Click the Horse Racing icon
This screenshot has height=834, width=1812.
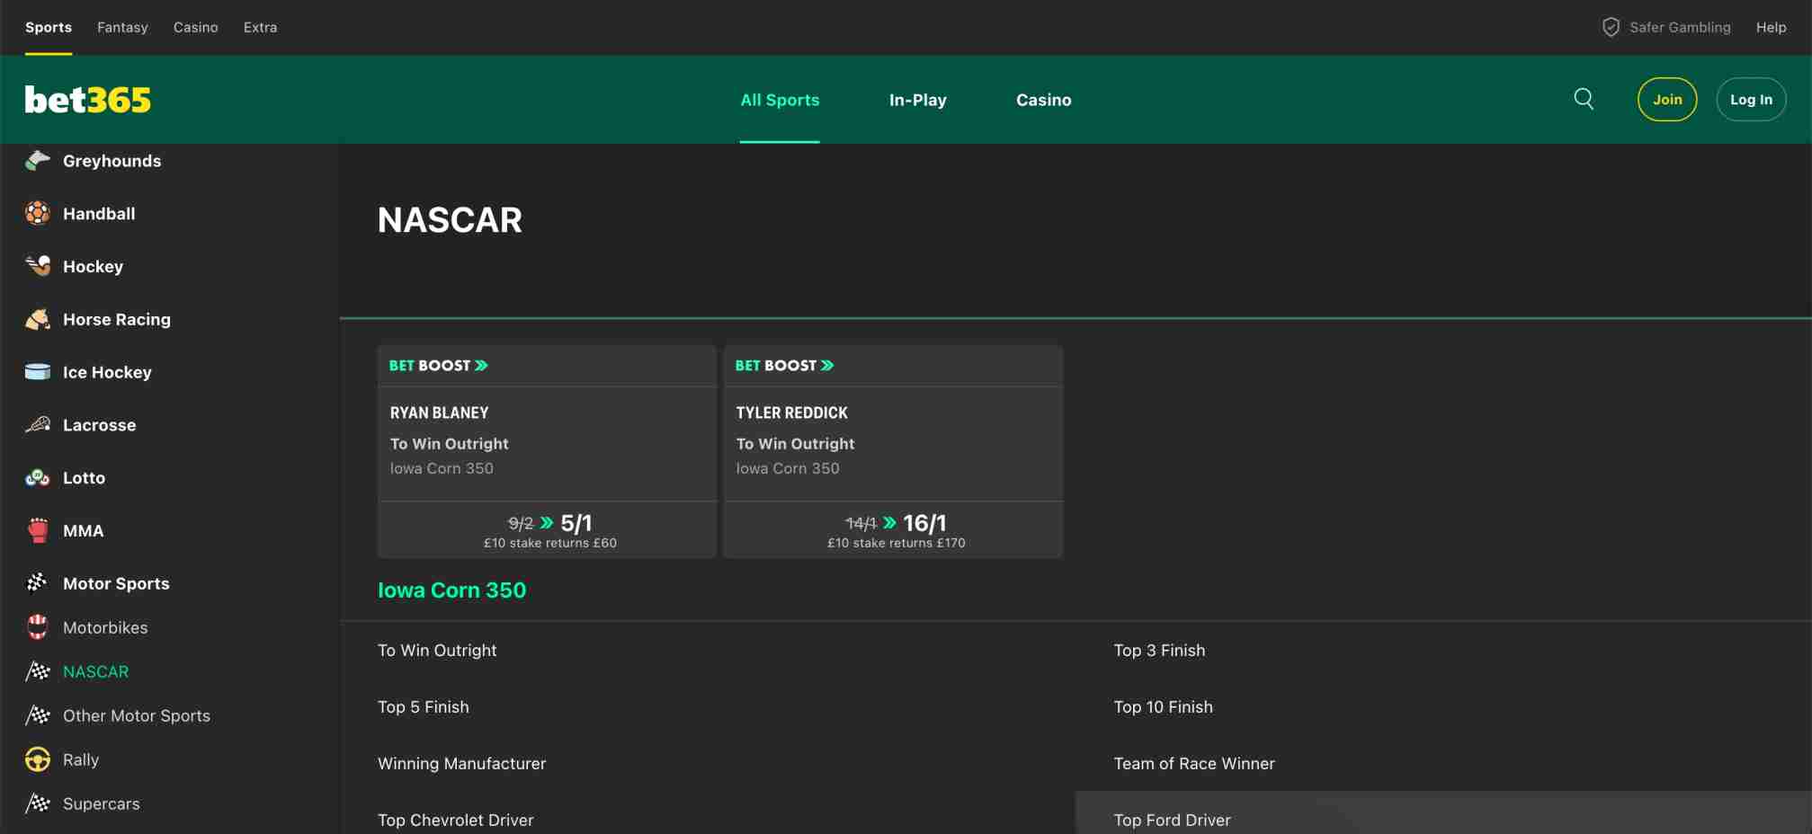coord(38,319)
